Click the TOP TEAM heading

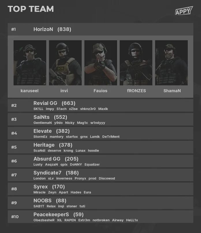31,9
